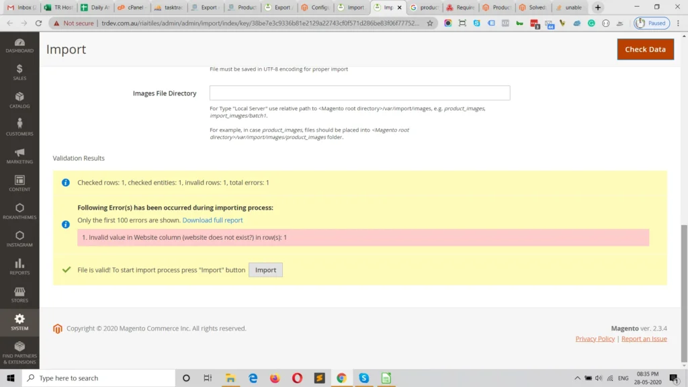Open the Dashboard from the sidebar

(x=19, y=46)
